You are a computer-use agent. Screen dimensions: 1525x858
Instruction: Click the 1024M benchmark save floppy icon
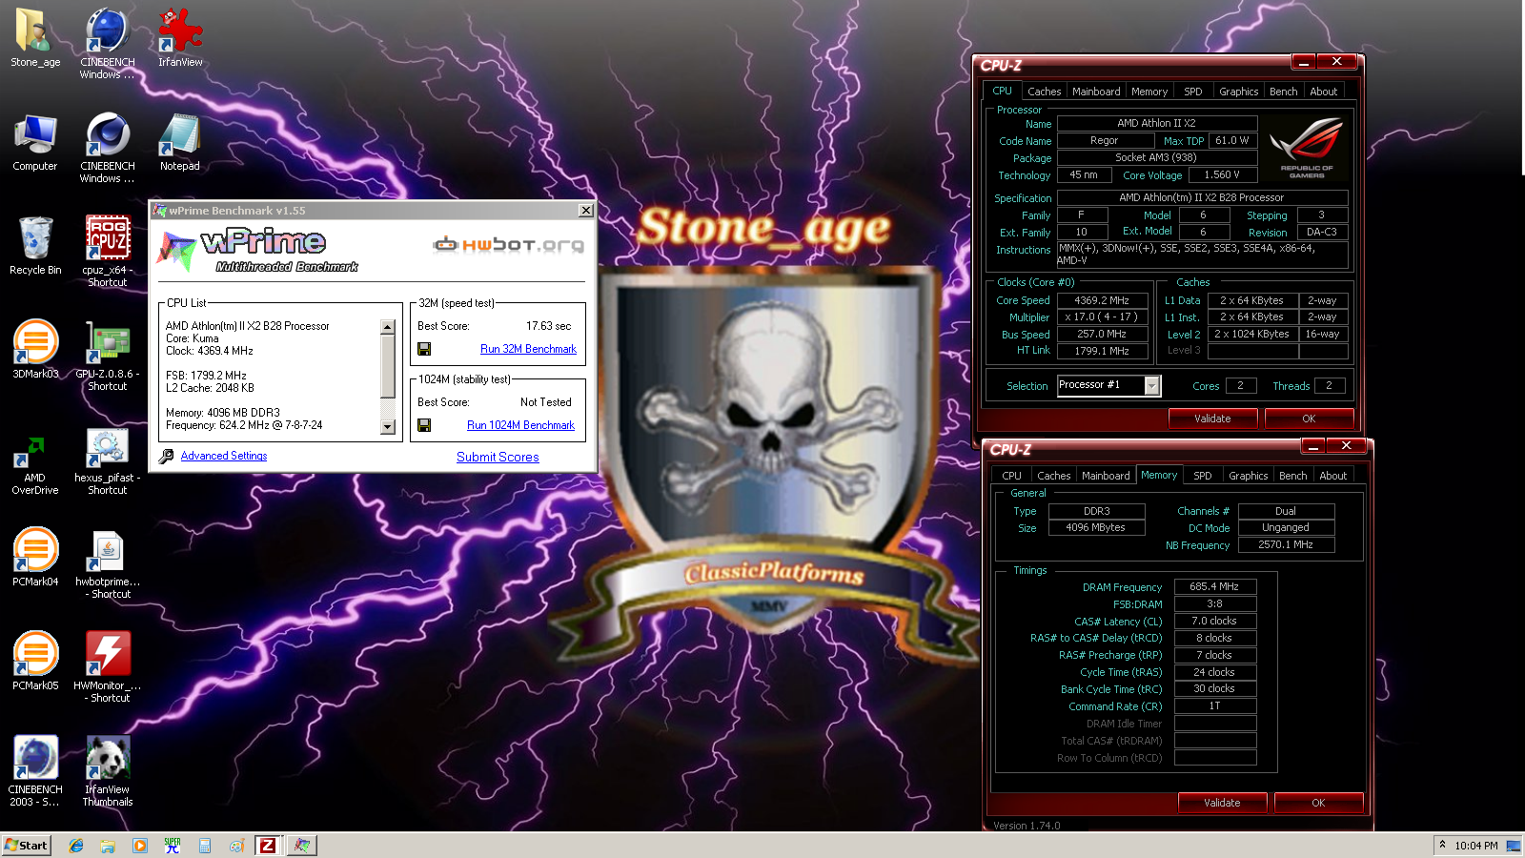(424, 425)
